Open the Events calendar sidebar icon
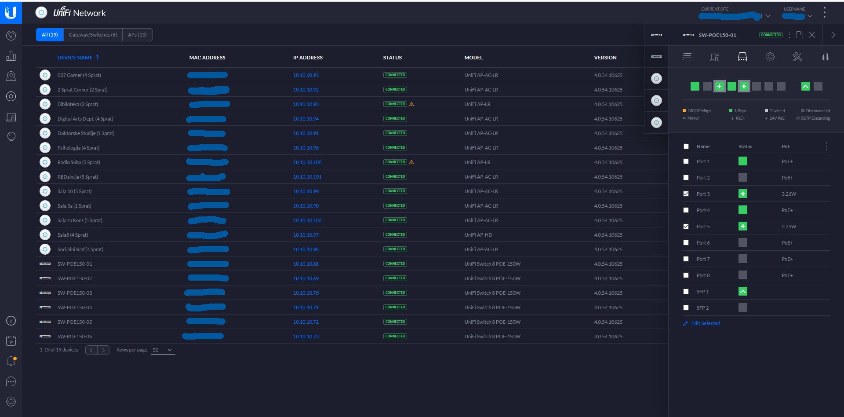The image size is (844, 417). 11,341
